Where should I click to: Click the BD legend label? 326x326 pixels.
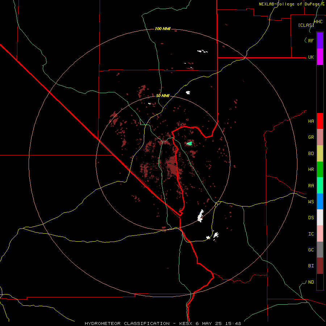point(311,154)
